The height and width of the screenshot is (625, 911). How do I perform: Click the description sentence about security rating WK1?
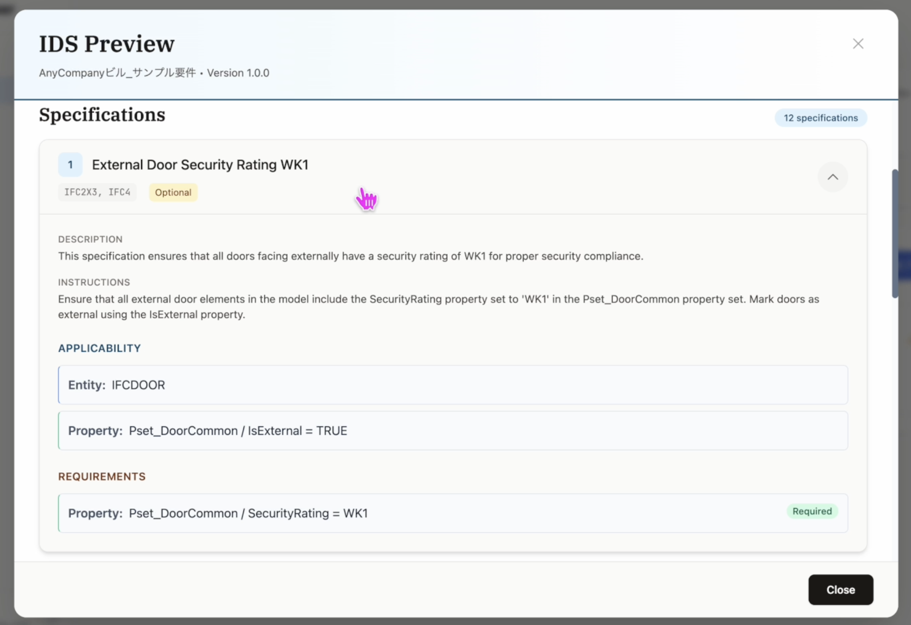coord(351,256)
